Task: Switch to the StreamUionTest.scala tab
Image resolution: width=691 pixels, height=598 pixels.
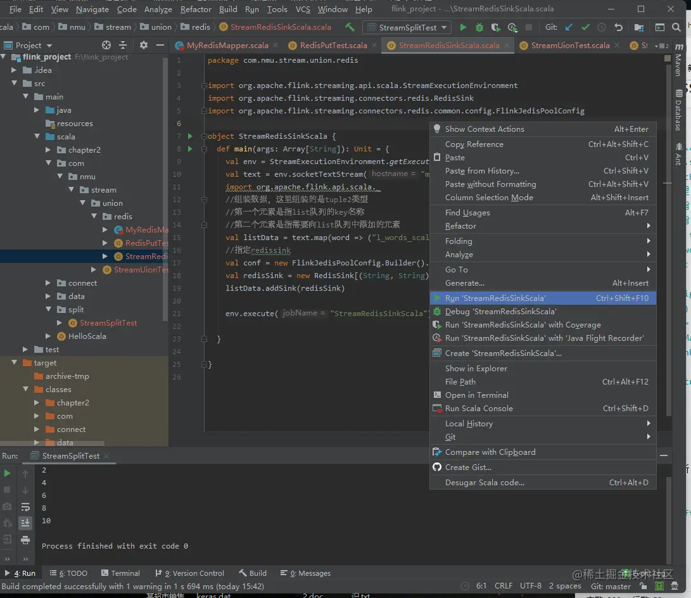Action: click(x=570, y=45)
